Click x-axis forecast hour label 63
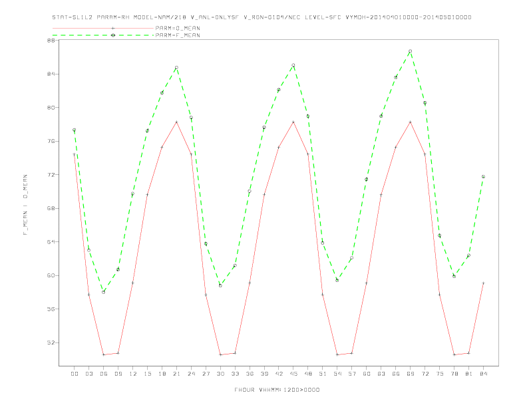 coord(381,374)
